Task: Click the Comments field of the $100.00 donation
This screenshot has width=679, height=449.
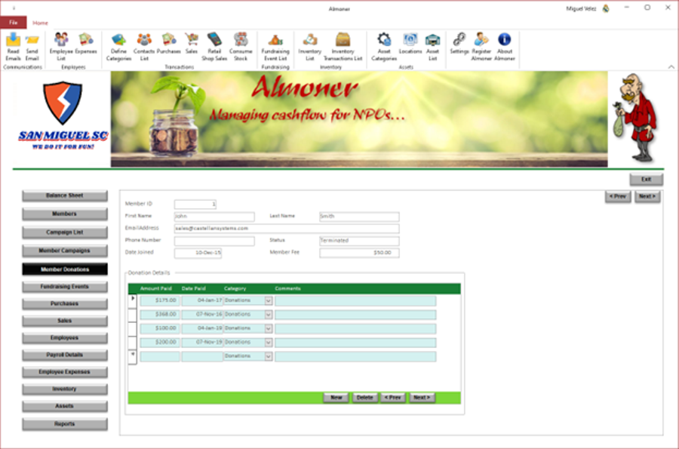Action: click(355, 328)
